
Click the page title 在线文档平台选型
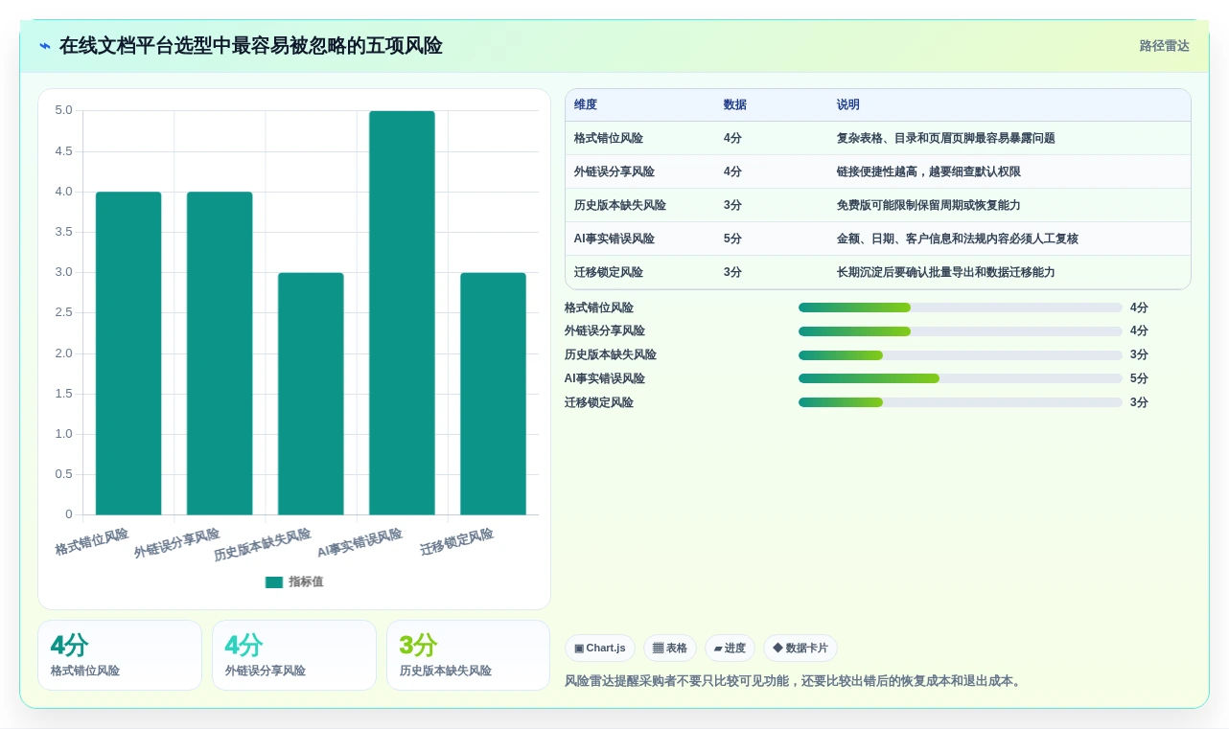250,46
